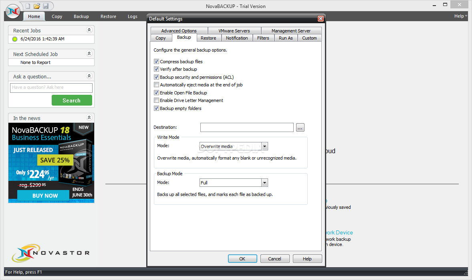Collapse the Ask a question panel
472x280 pixels.
pyautogui.click(x=89, y=76)
